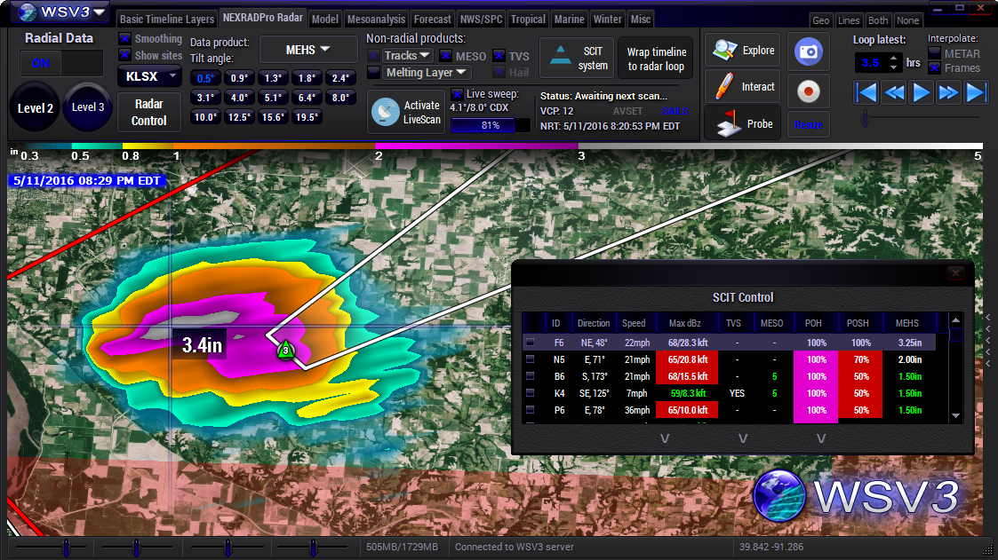Open the Marine tab
The height and width of the screenshot is (560, 998).
click(569, 19)
